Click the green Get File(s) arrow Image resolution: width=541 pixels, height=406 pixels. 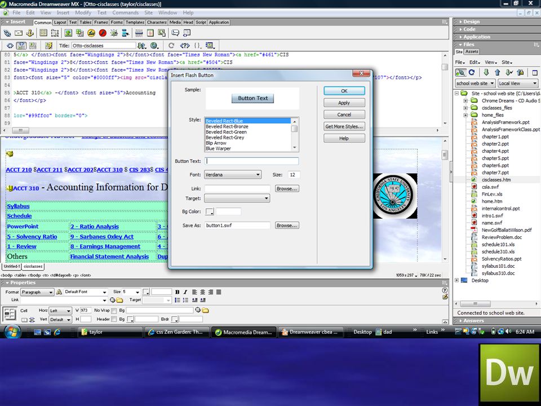[x=486, y=73]
